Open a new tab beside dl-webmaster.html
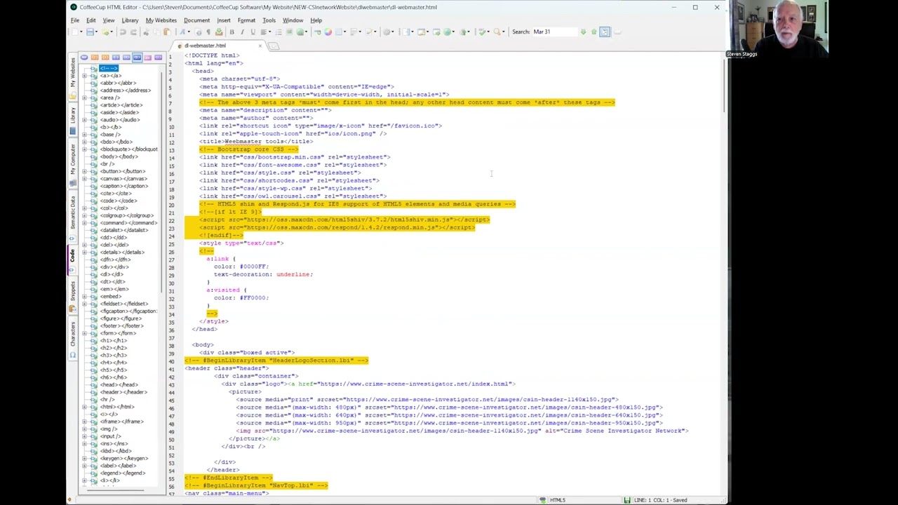Screen dimensions: 898x505 pyautogui.click(x=274, y=46)
